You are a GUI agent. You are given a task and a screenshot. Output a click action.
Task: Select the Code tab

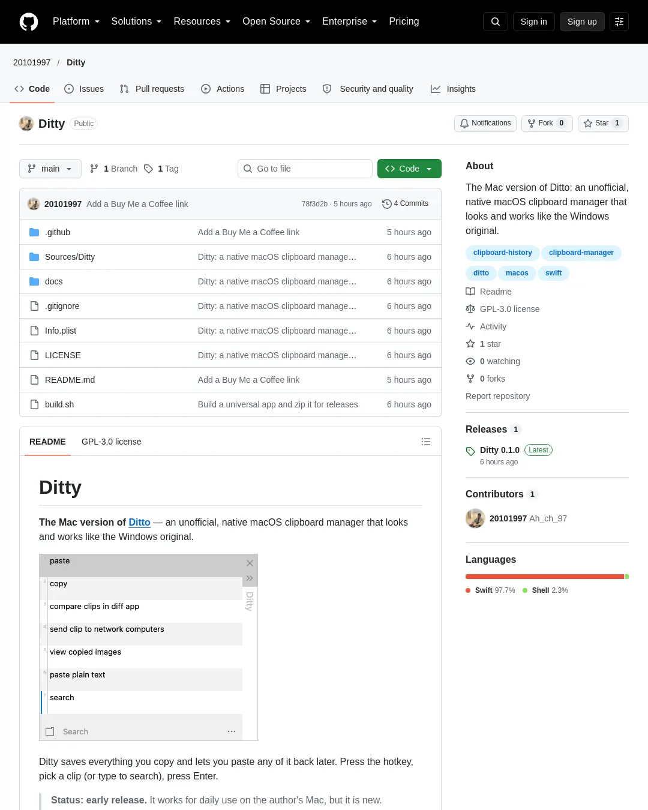[x=32, y=89]
